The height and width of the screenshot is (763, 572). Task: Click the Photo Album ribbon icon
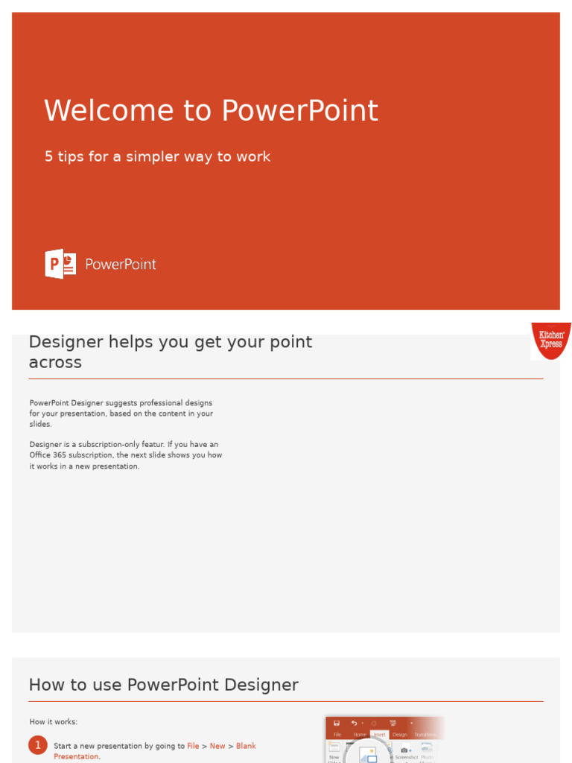coord(427,747)
